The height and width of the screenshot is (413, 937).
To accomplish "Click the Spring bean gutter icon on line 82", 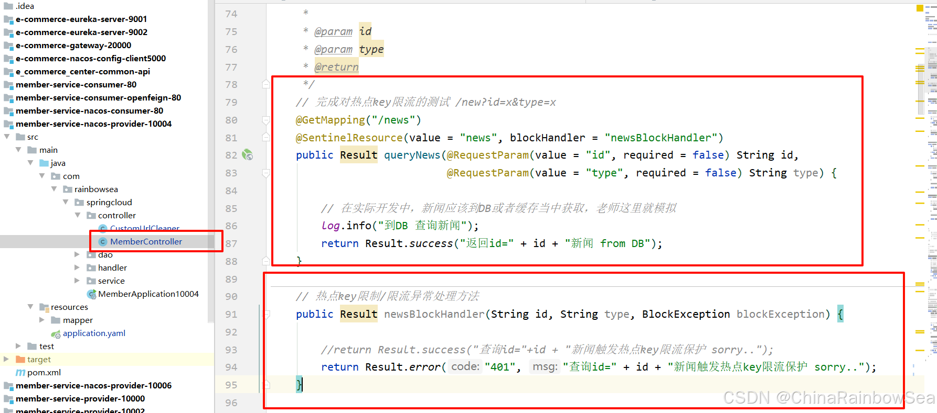I will [x=247, y=155].
